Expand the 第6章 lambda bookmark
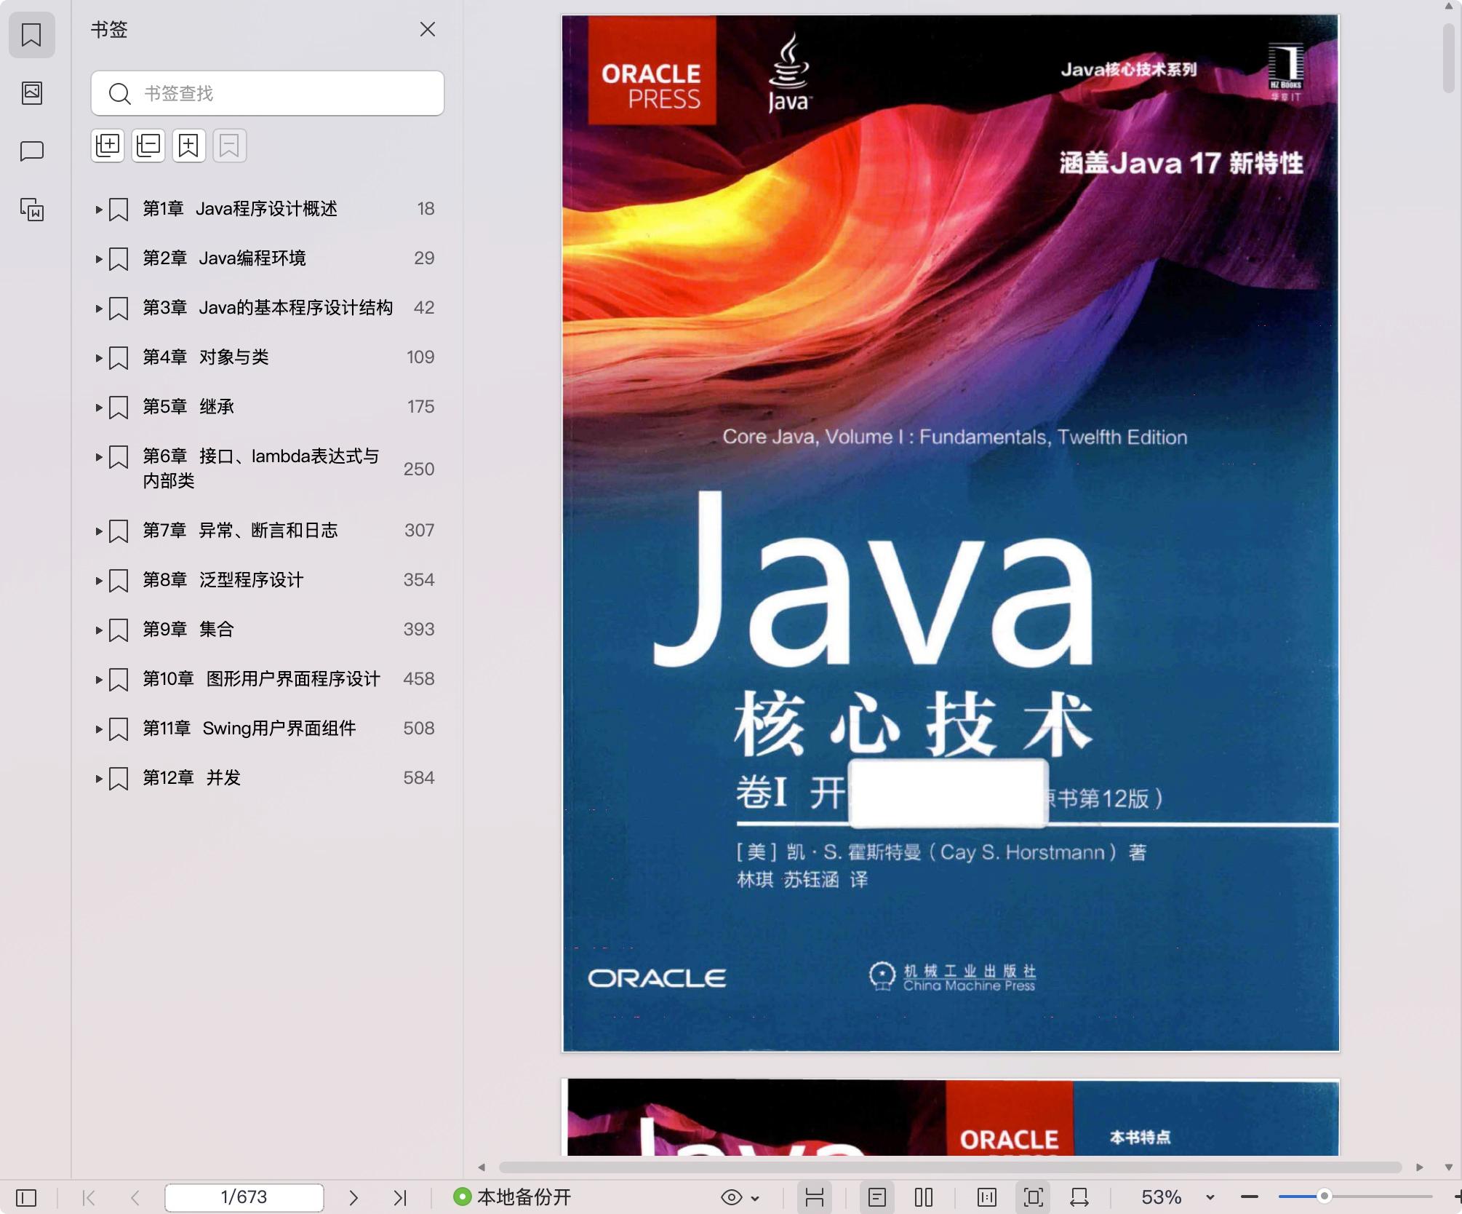The width and height of the screenshot is (1462, 1214). [x=99, y=456]
